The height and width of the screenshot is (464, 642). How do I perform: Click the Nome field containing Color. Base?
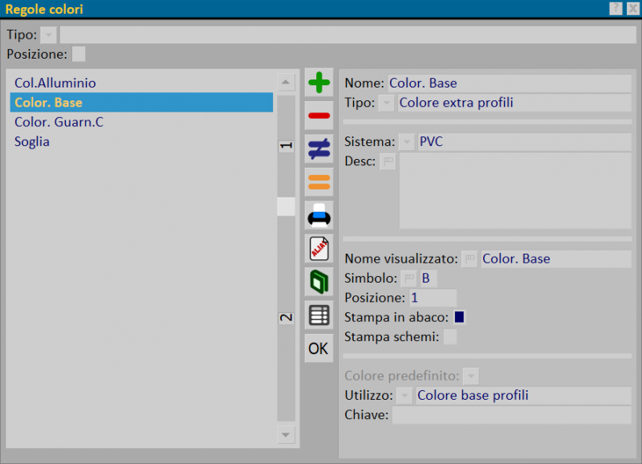coord(510,83)
